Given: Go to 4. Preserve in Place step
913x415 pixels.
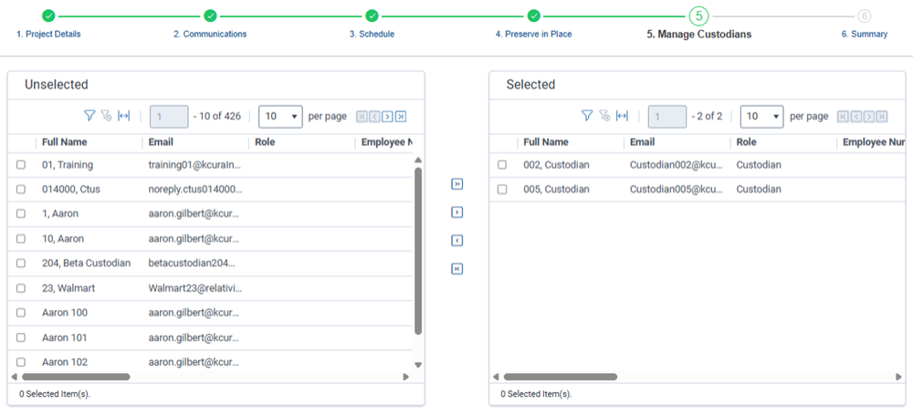Looking at the screenshot, I should tap(534, 35).
